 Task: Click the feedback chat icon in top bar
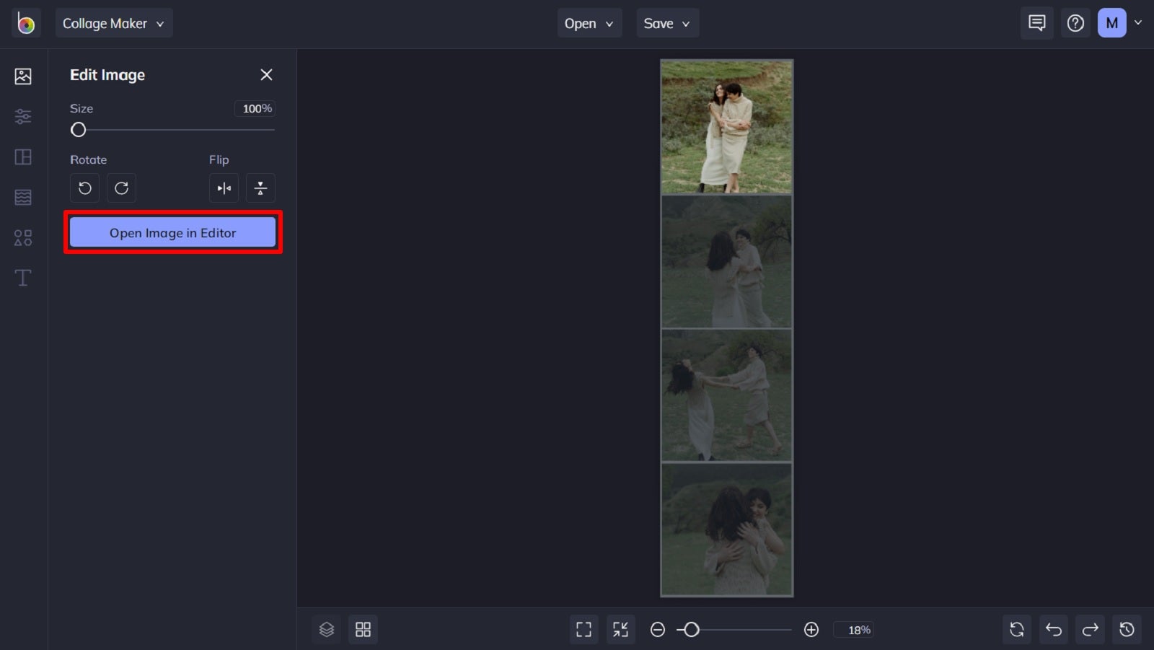coord(1036,22)
